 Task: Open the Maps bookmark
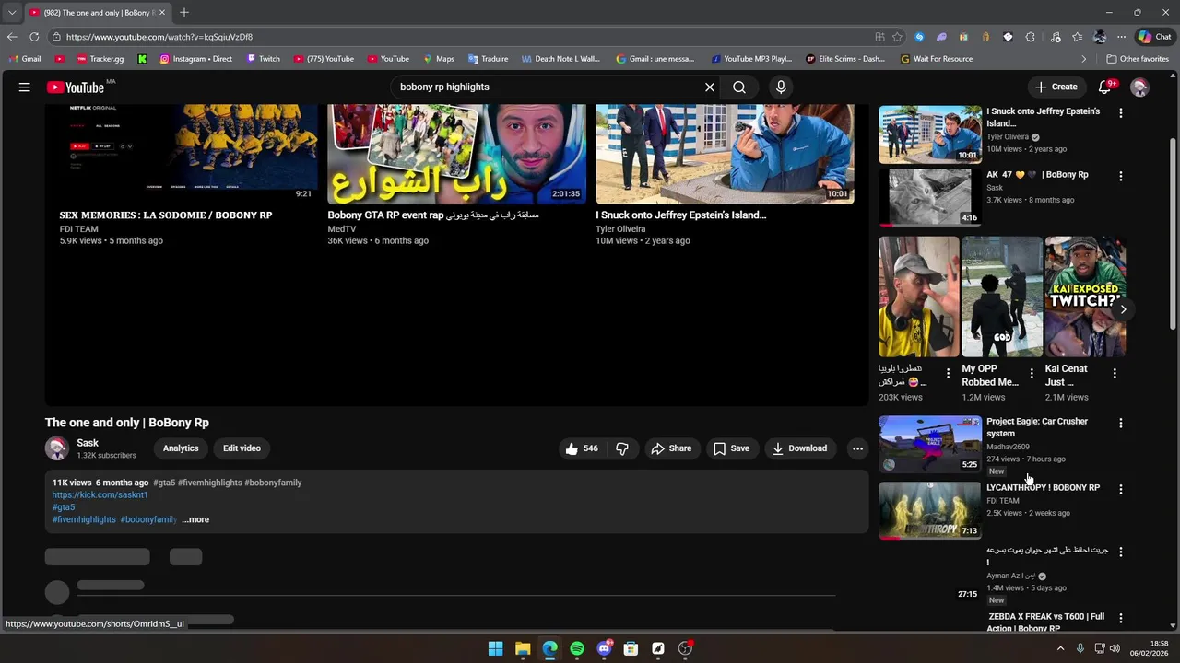(x=438, y=59)
